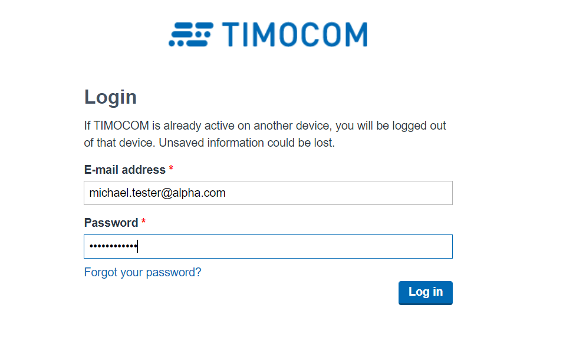Viewport: 576px width, 357px height.
Task: Click "TIMOCOM" inside the notice paragraph
Action: [121, 126]
